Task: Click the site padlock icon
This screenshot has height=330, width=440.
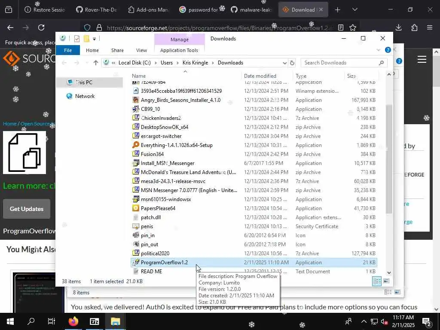Action: coord(99,27)
